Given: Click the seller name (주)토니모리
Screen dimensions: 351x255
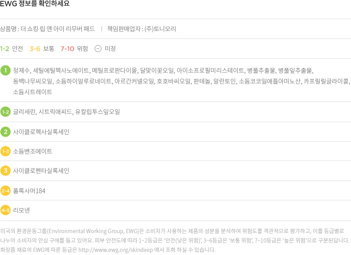Looking at the screenshot, I should tap(160, 29).
